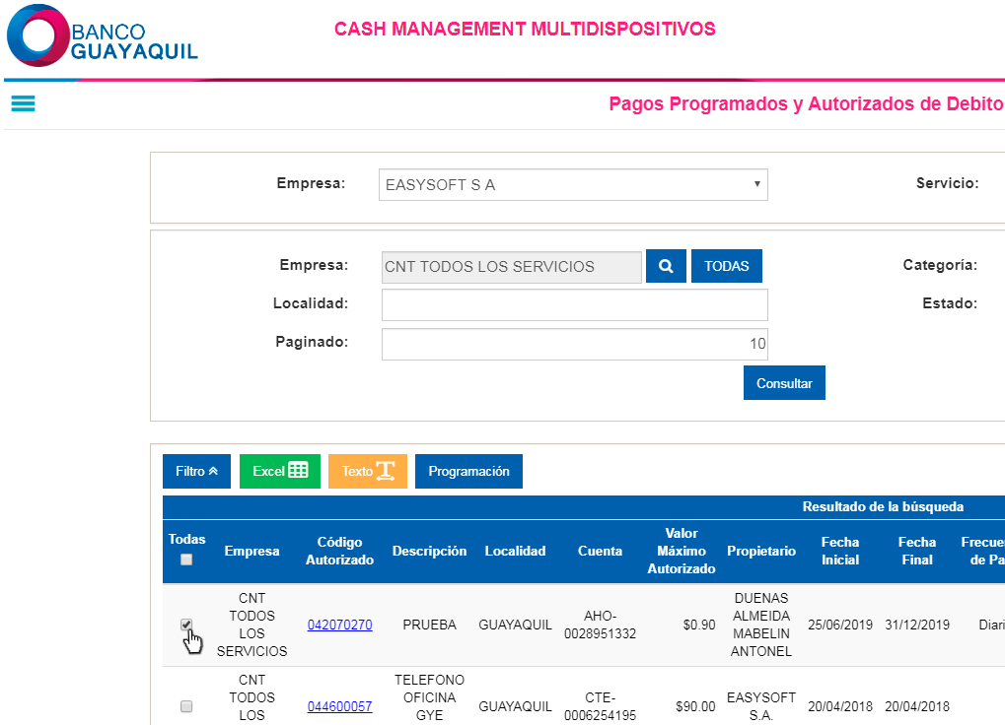
Task: Collapse the filter using the Filtro chevron icon
Action: click(x=213, y=471)
